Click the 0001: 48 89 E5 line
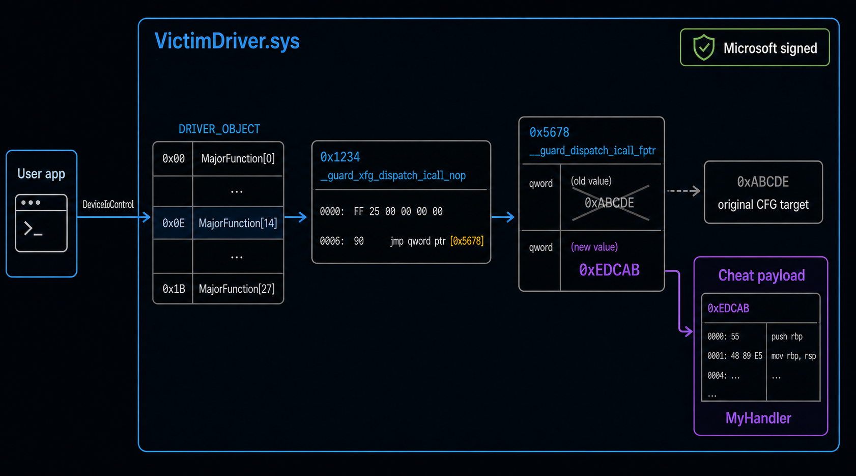This screenshot has height=476, width=856. 735,356
